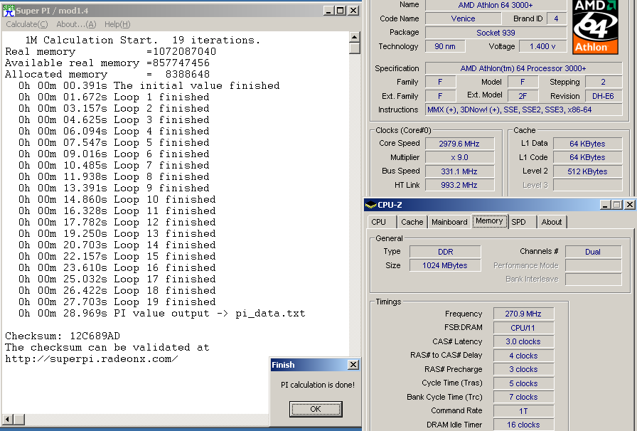
Task: Open the About tab in CPU-Z
Action: (x=551, y=222)
